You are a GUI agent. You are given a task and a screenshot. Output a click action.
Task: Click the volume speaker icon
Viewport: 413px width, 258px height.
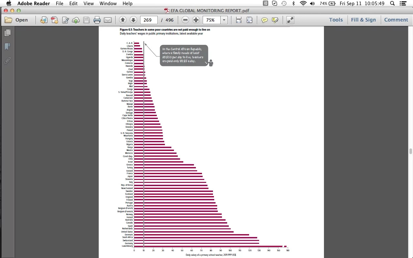coord(312,4)
